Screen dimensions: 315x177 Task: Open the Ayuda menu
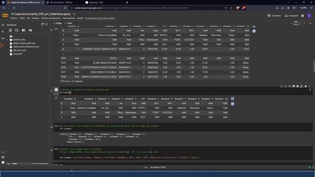pos(80,18)
